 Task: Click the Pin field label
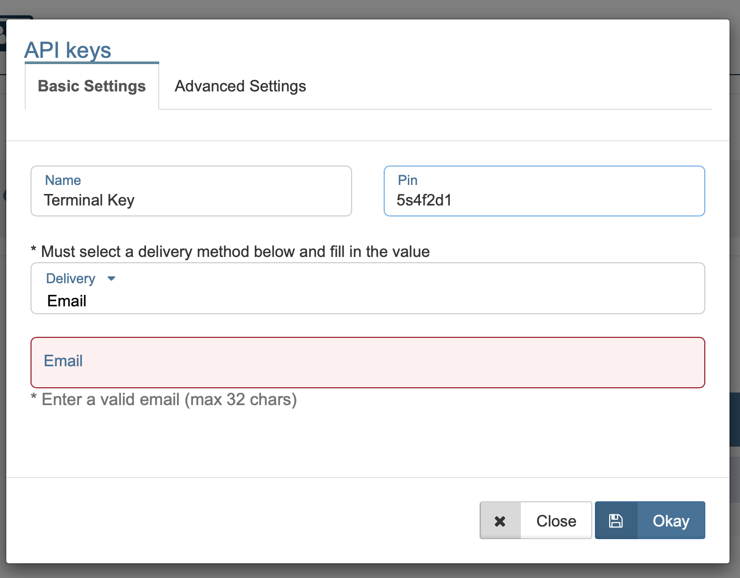click(x=407, y=180)
